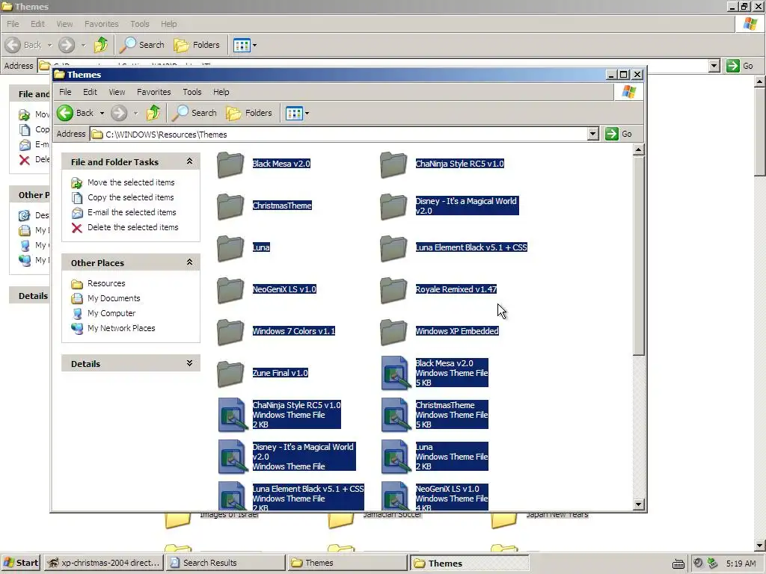Open Help menu in front Themes window
766x574 pixels.
point(221,92)
